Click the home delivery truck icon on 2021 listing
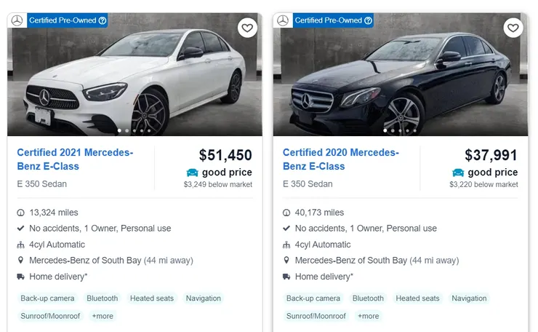 point(20,277)
